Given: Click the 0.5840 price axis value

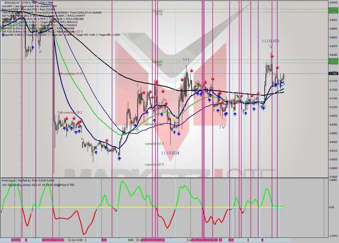Looking at the screenshot, I should (x=333, y=168).
